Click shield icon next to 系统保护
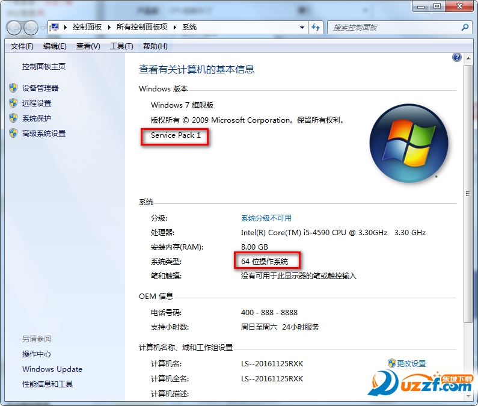 (13, 118)
